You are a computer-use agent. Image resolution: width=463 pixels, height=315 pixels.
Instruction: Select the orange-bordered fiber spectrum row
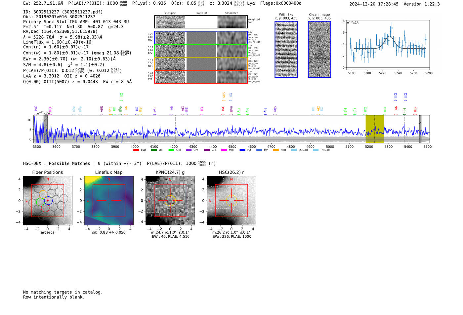click(201, 64)
